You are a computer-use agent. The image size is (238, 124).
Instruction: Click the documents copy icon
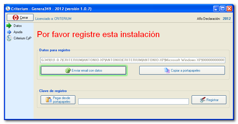click(x=167, y=70)
